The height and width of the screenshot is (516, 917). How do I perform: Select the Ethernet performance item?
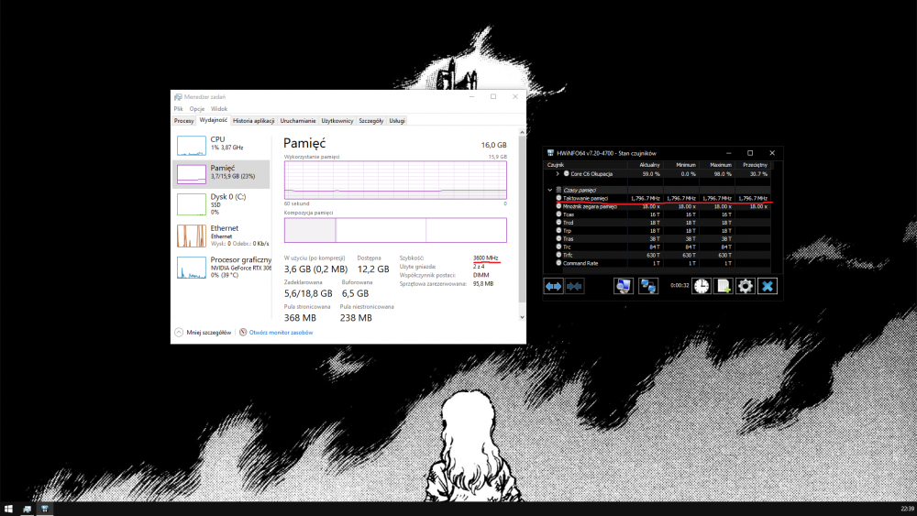(x=221, y=236)
